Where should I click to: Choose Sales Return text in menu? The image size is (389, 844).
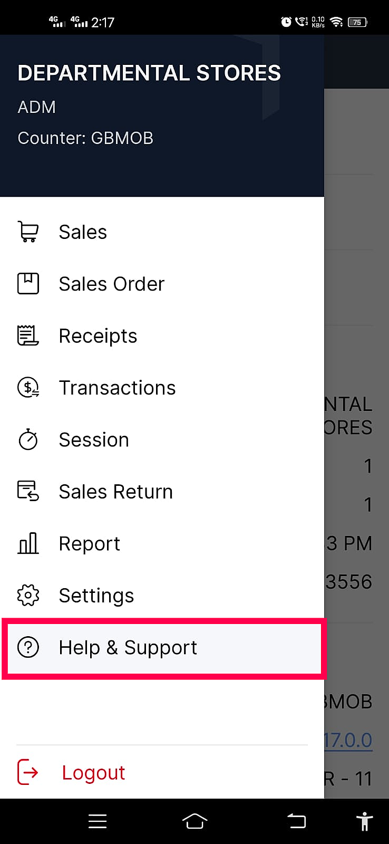115,492
